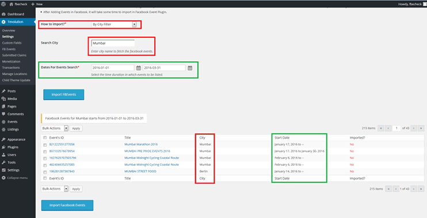This screenshot has height=218, width=427.
Task: Check event 1627625707505796 row checkbox
Action: pyautogui.click(x=45, y=158)
